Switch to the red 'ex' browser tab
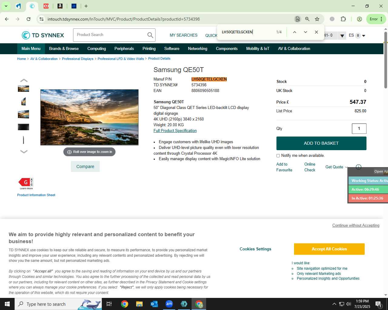Viewport: 388px width, 310px height. click(46, 6)
